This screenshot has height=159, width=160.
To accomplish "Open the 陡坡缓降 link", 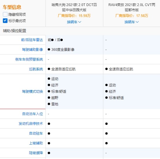I will click(36, 153).
